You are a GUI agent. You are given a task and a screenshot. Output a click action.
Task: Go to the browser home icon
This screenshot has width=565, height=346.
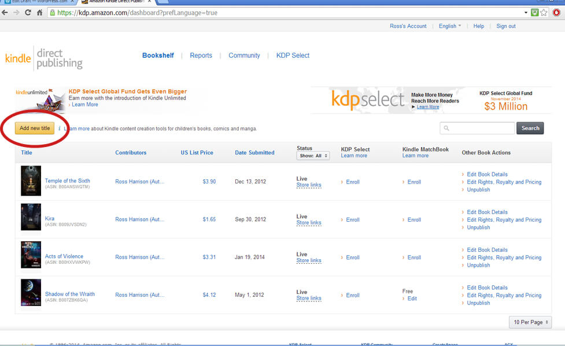click(40, 13)
